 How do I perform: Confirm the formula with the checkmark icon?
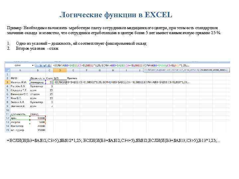[45, 66]
